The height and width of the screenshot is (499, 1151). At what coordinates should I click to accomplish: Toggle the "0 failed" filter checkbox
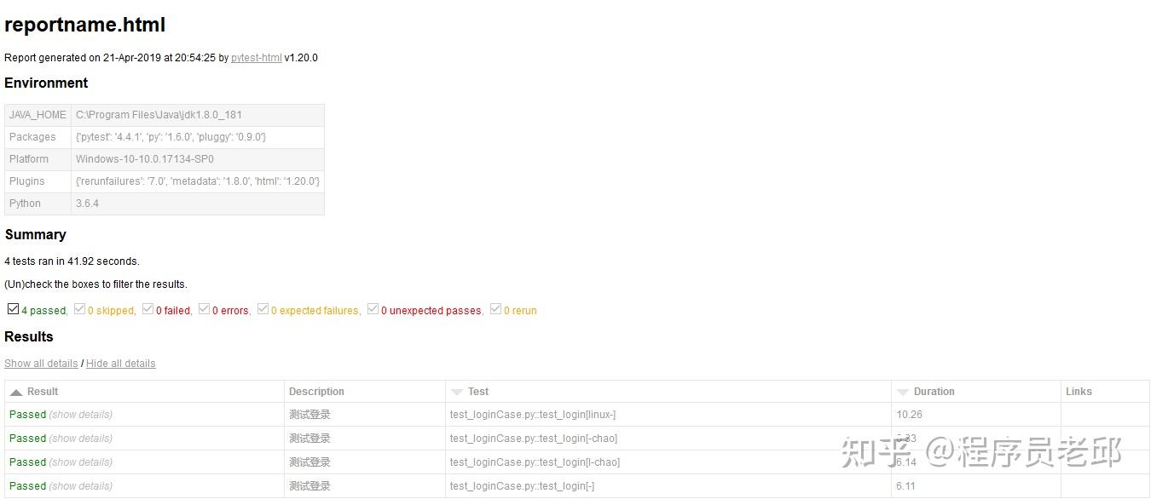pyautogui.click(x=147, y=309)
